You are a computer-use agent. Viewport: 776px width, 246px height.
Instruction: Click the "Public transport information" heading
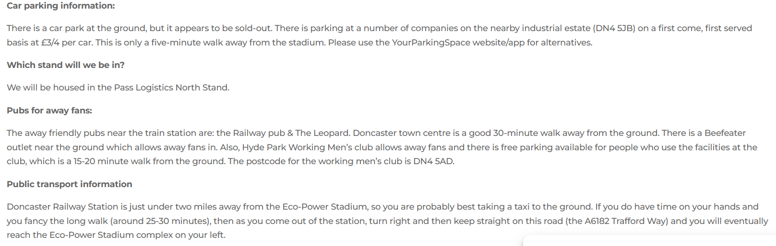[x=70, y=184]
